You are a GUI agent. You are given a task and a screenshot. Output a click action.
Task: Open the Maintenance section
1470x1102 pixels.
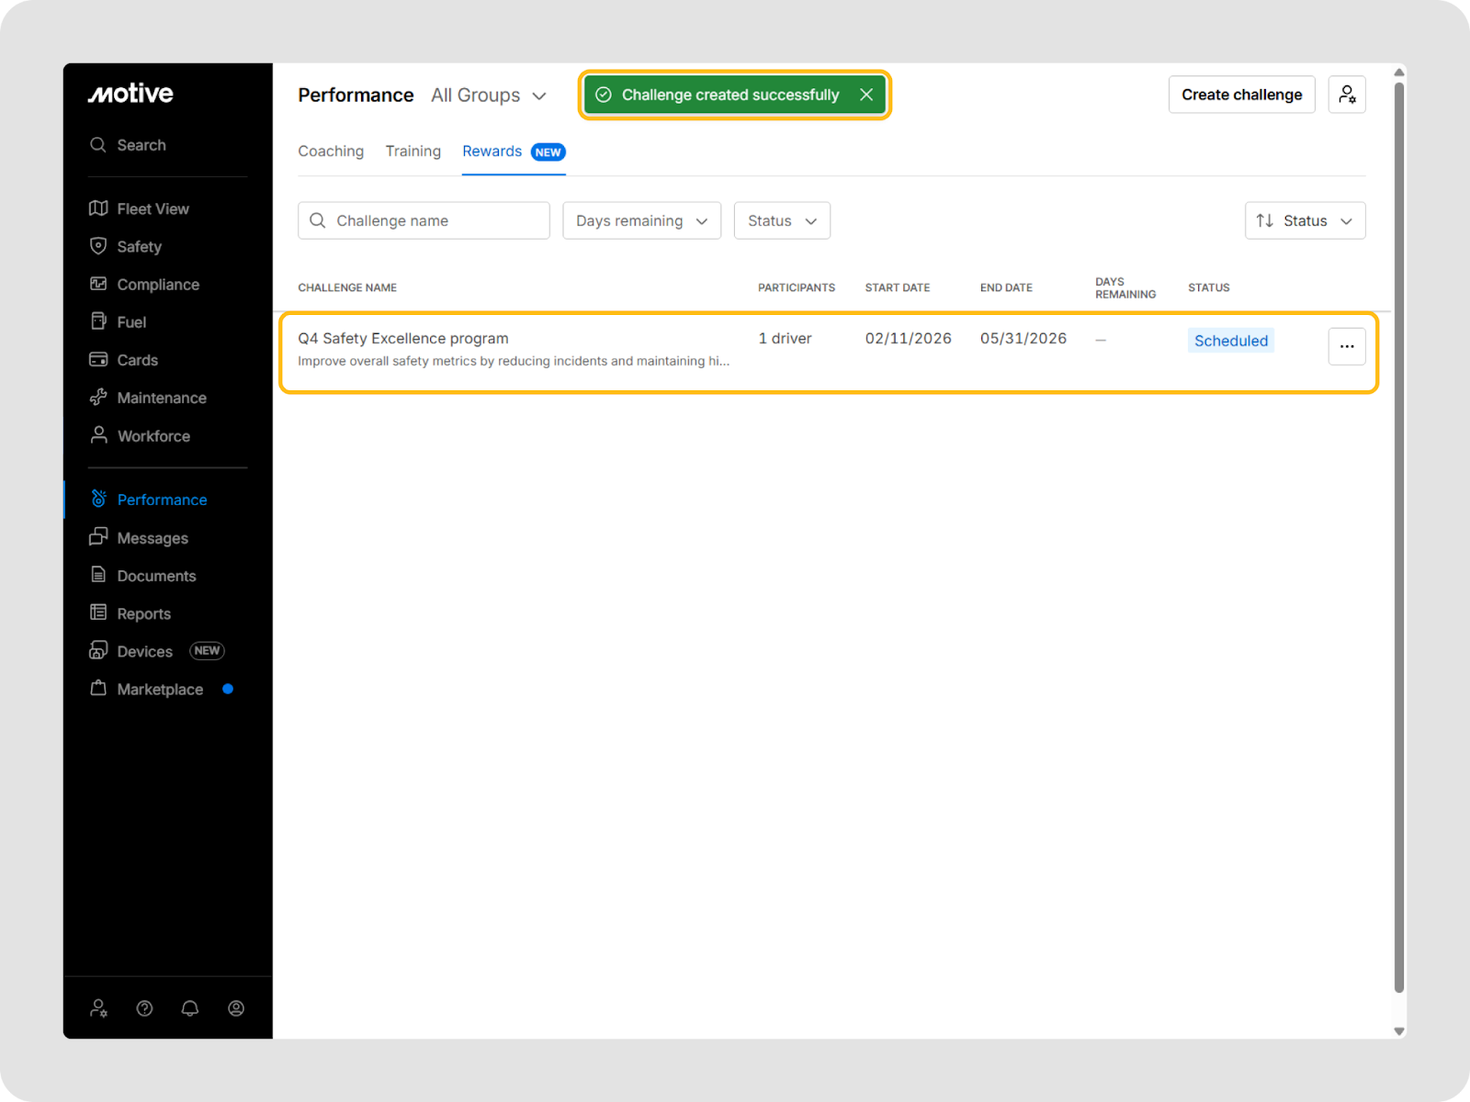click(161, 398)
